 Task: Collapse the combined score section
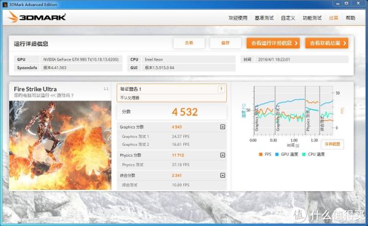click(x=223, y=175)
